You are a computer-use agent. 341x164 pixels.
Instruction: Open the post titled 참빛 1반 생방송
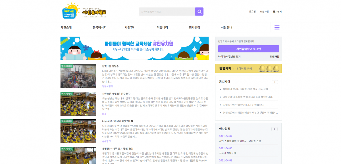tap(110, 65)
